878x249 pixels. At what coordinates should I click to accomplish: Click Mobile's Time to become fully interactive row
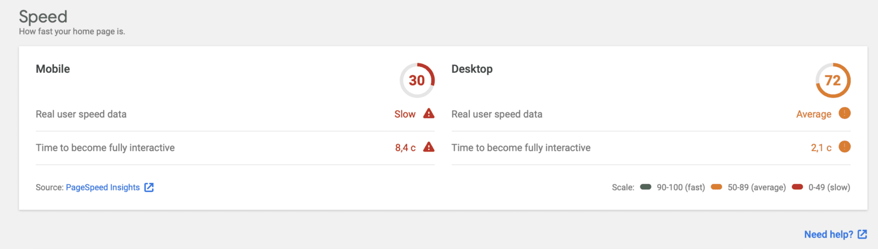pos(235,148)
